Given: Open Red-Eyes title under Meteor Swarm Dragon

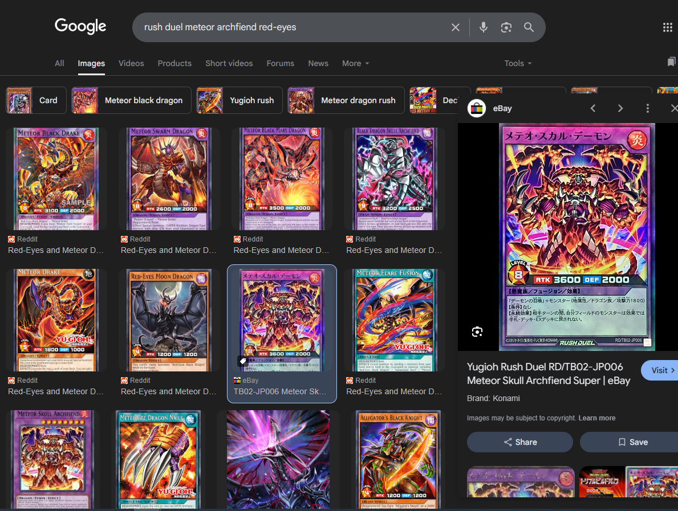Looking at the screenshot, I should [x=168, y=251].
